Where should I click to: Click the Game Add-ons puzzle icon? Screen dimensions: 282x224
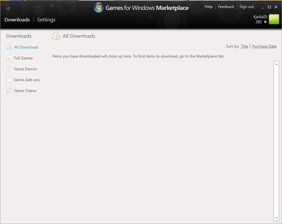[x=9, y=80]
